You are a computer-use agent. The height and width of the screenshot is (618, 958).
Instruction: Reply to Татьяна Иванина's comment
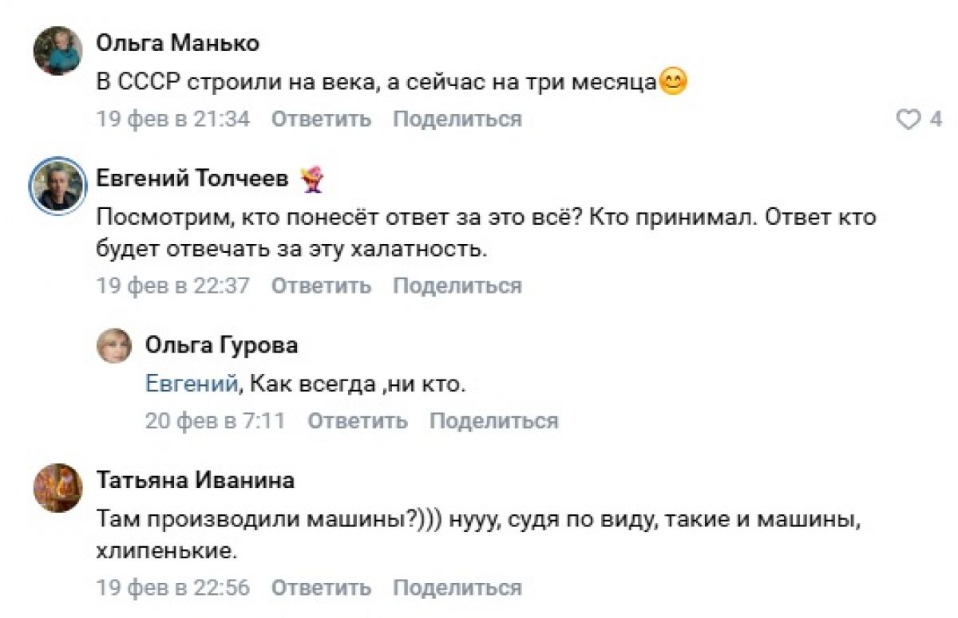321,588
